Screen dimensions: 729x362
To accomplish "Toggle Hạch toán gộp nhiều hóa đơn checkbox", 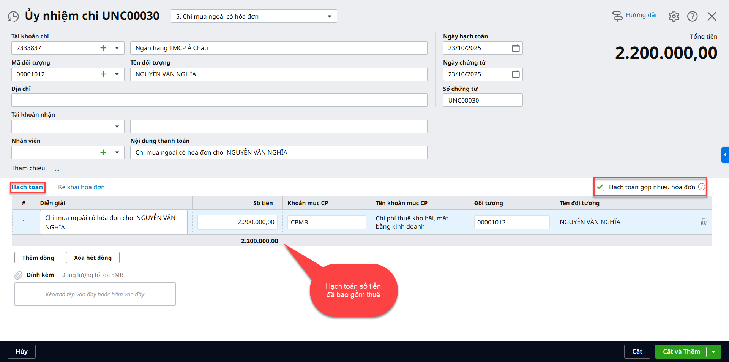I will [600, 187].
